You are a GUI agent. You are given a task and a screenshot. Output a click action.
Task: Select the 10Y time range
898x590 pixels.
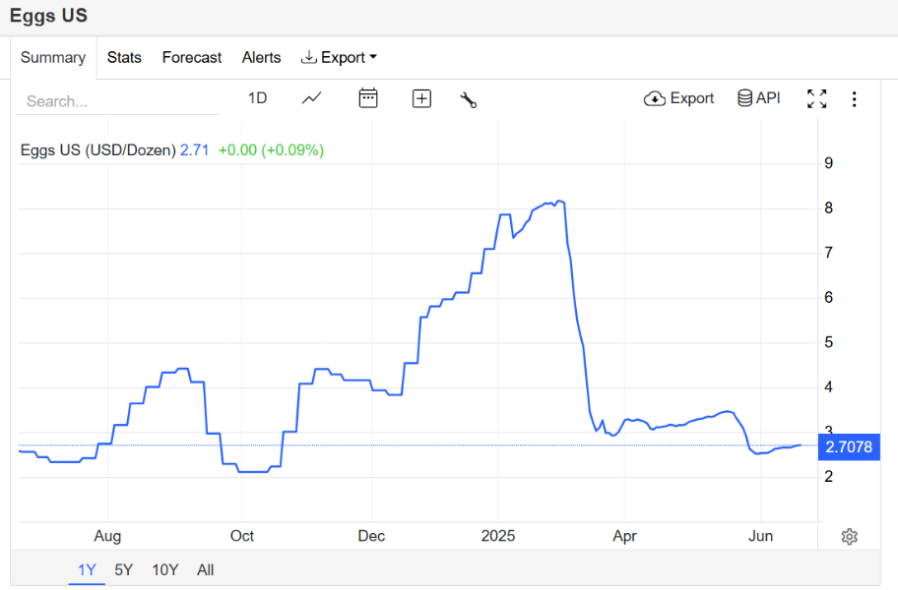pyautogui.click(x=165, y=570)
